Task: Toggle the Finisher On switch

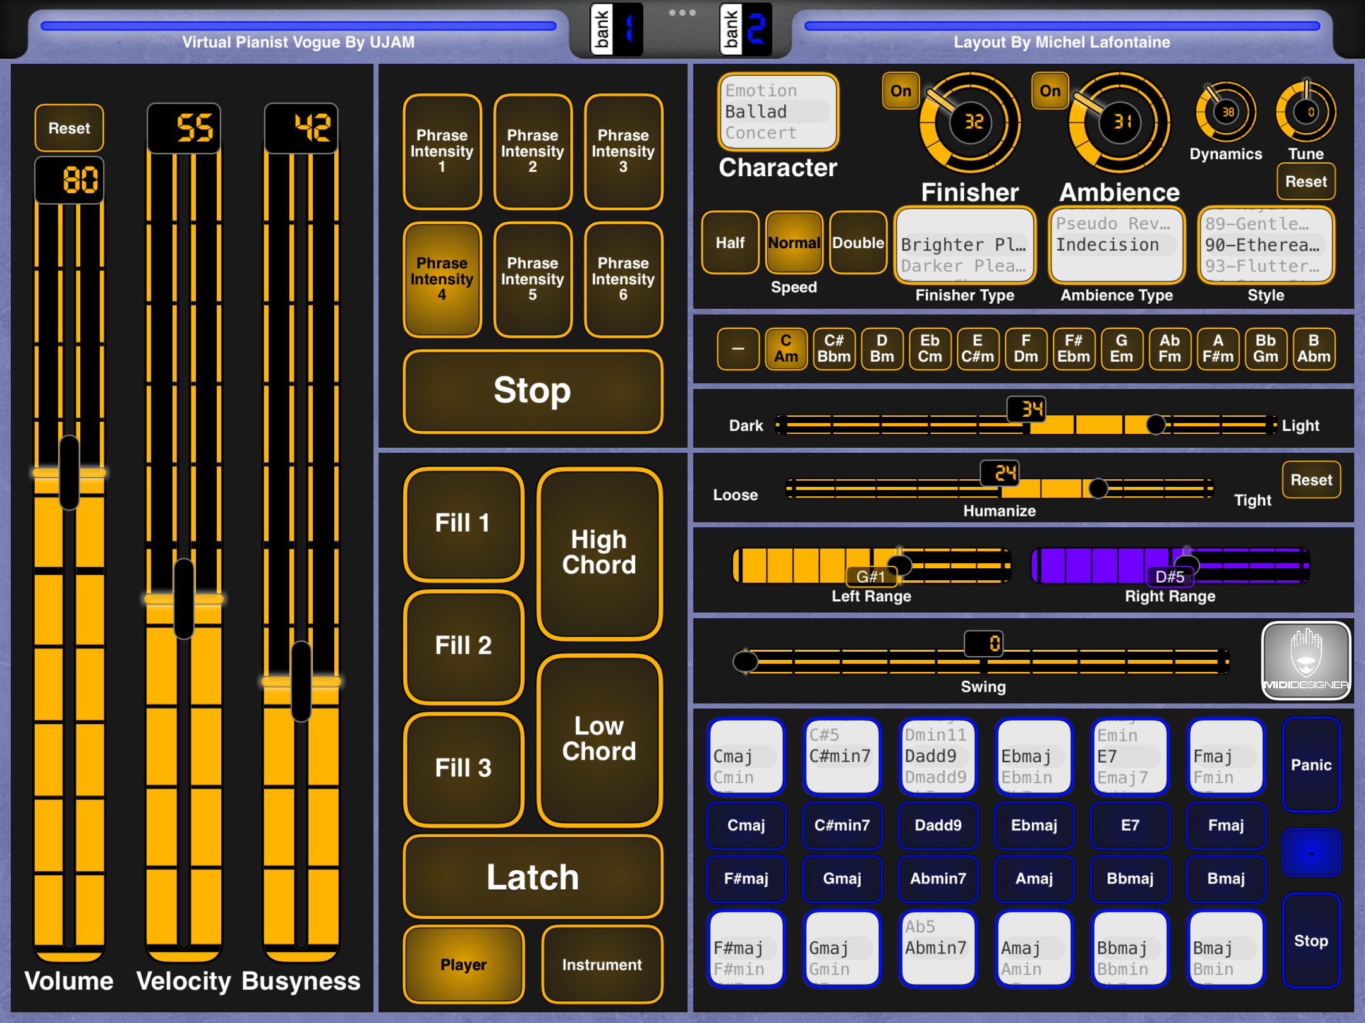Action: tap(901, 91)
